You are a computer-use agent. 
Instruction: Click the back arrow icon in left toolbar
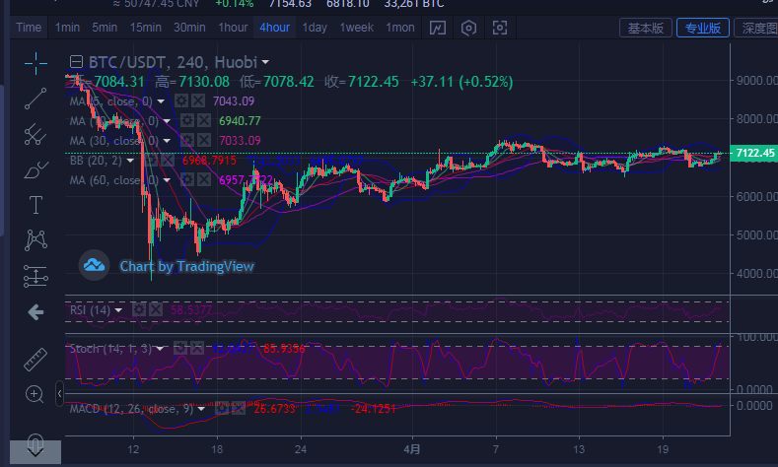(35, 312)
